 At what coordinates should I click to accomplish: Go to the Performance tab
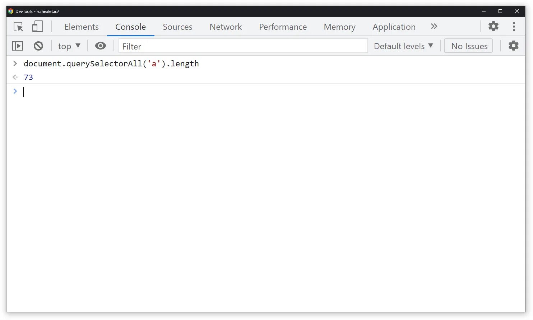coord(283,27)
